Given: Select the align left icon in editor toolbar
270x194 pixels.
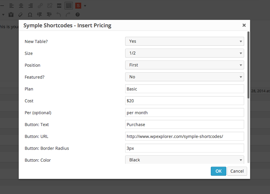Looking at the screenshot, I should (x=12, y=6).
